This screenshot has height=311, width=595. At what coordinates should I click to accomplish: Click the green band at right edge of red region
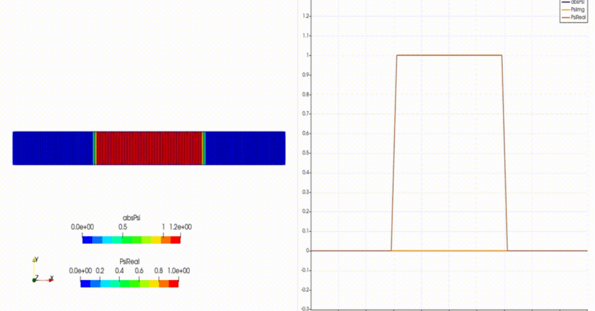point(203,148)
